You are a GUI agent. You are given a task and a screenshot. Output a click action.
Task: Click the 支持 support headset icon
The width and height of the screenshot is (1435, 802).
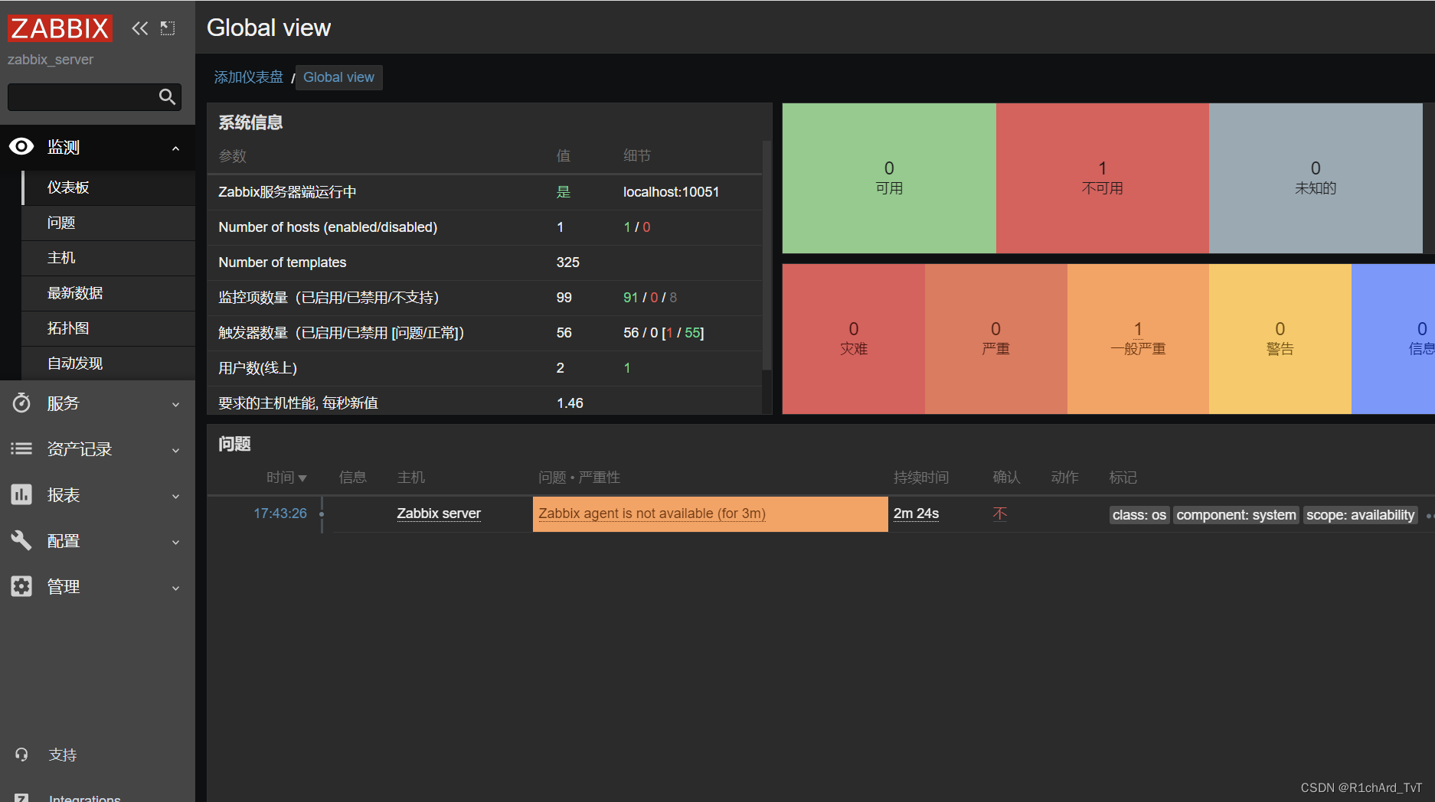21,755
